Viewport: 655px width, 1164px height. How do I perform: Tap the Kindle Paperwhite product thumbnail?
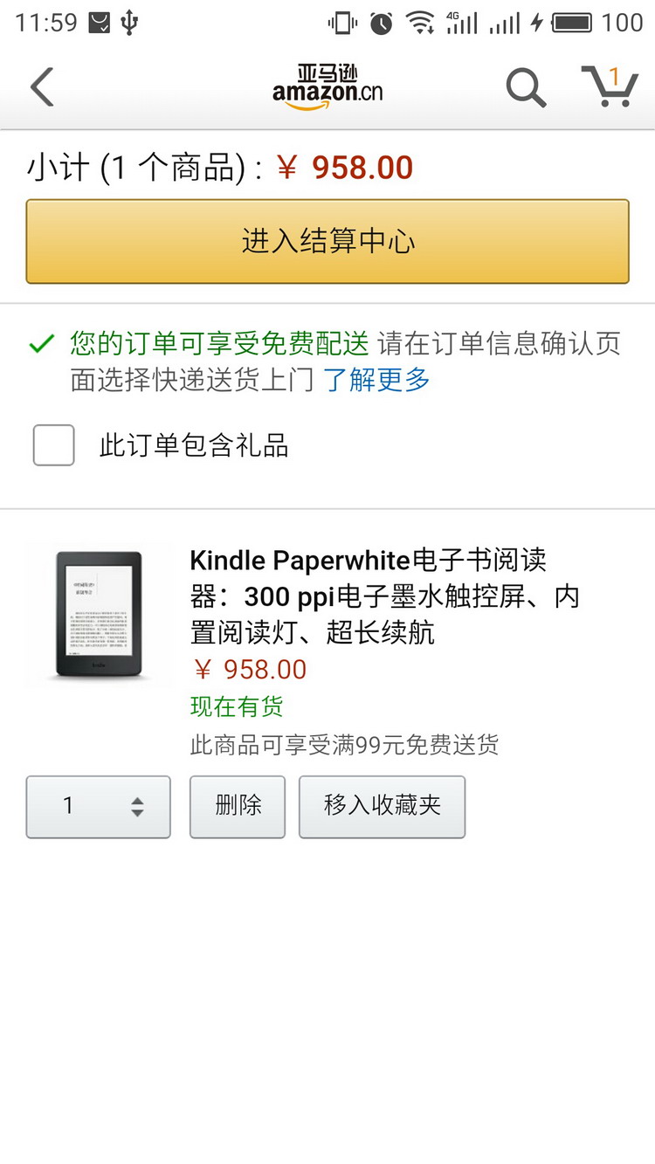(99, 615)
